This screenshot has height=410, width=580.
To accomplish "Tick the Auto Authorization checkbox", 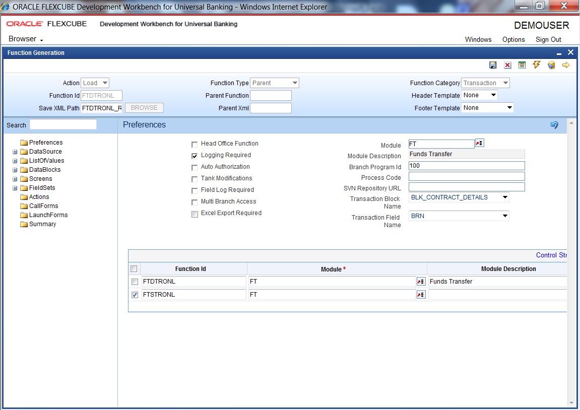I will (195, 167).
